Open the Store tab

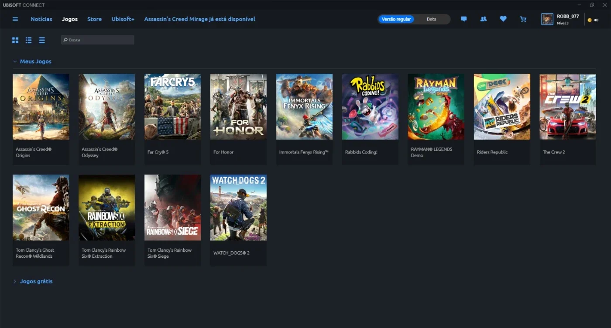point(94,19)
